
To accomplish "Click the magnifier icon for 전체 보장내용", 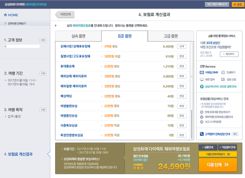I will pos(202,112).
